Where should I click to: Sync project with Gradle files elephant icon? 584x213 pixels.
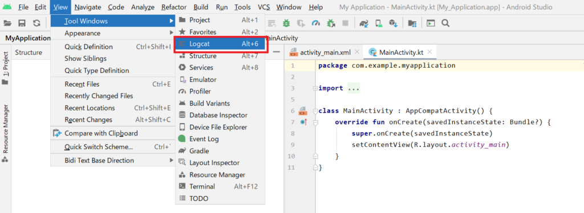point(364,23)
